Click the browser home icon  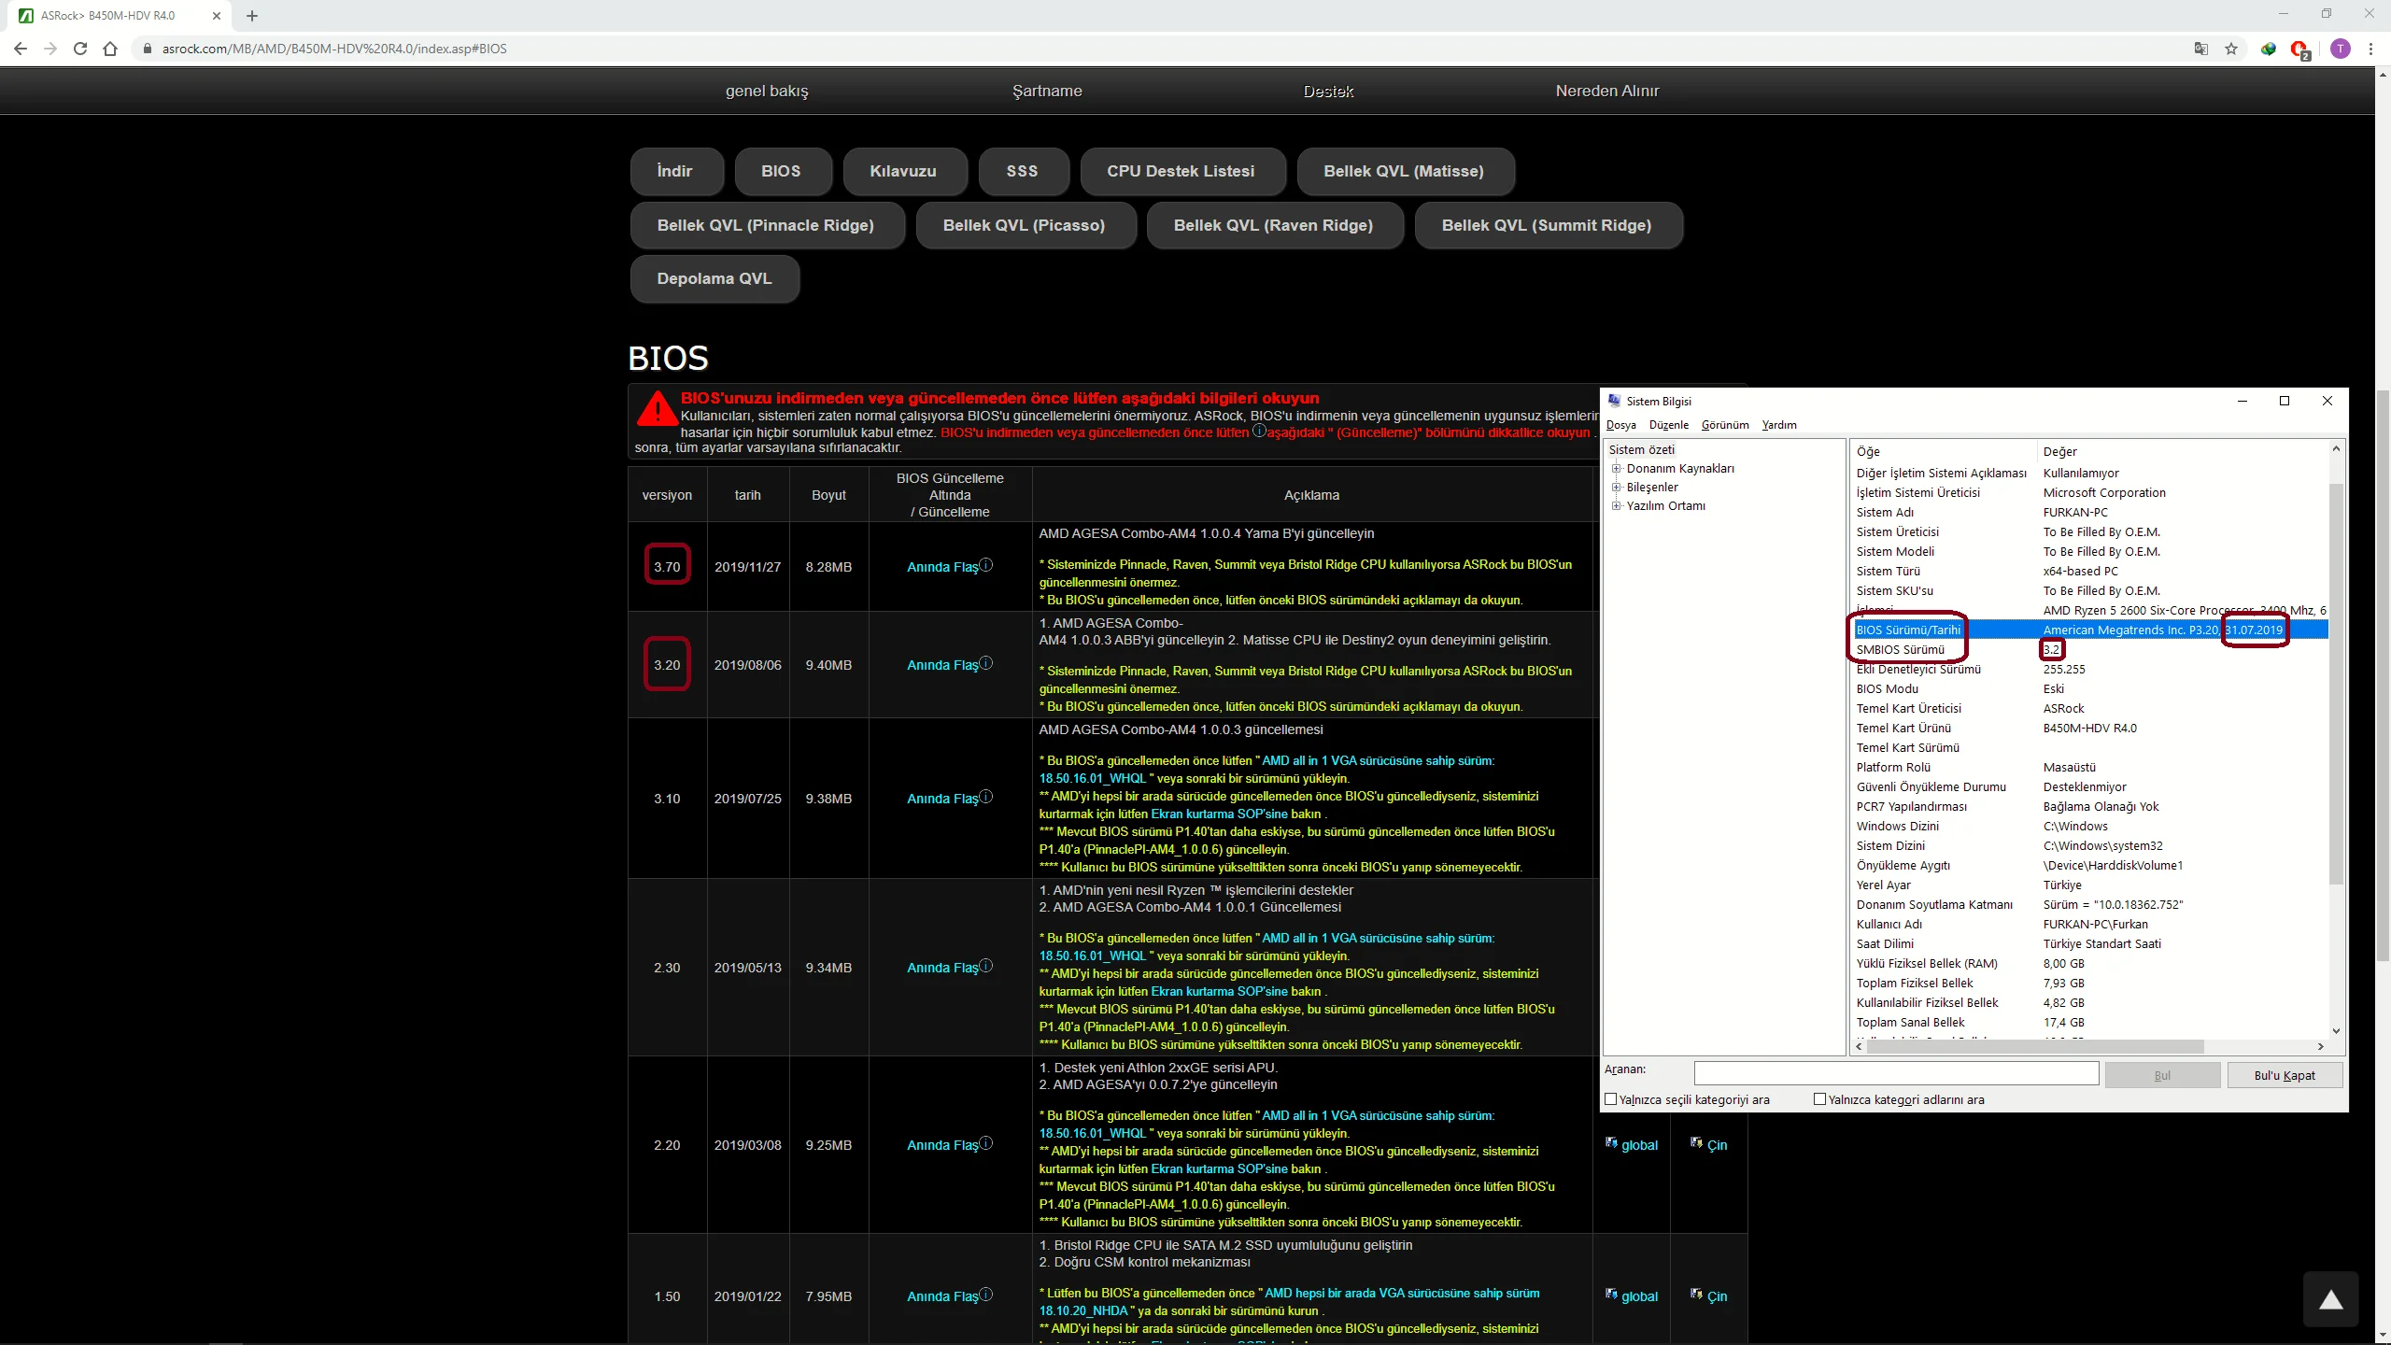(x=110, y=49)
